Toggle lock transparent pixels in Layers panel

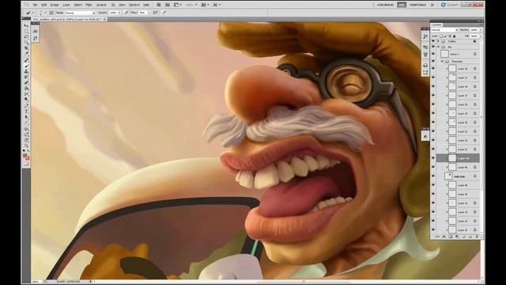[x=441, y=36]
